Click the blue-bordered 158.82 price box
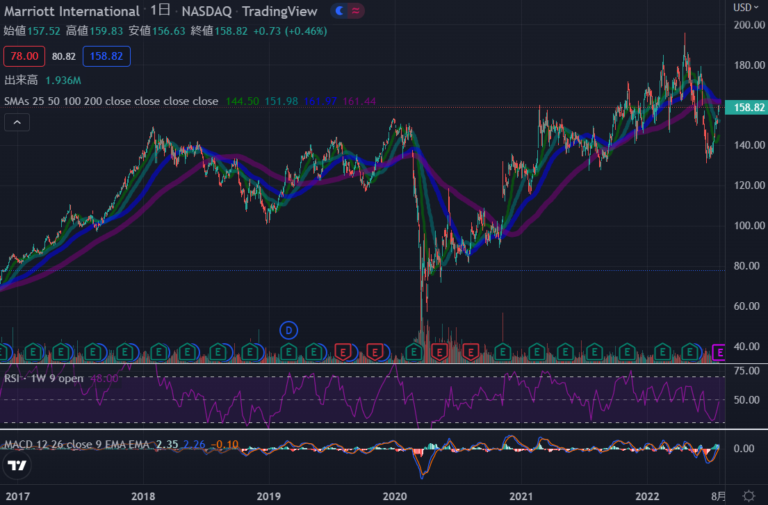Image resolution: width=768 pixels, height=505 pixels. [x=106, y=56]
